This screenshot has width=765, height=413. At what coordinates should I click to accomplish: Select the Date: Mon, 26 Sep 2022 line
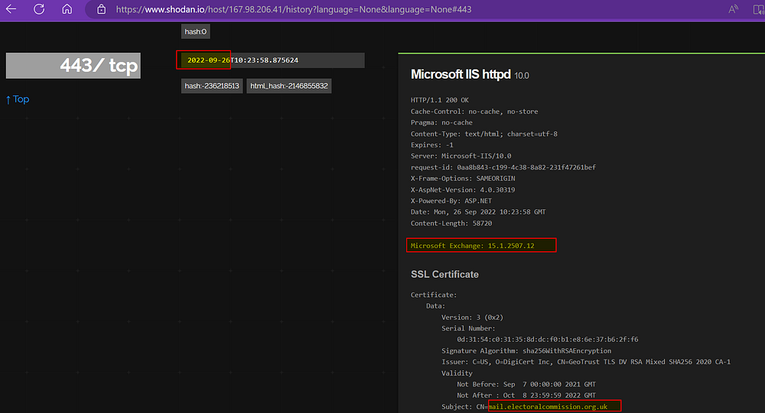point(478,212)
